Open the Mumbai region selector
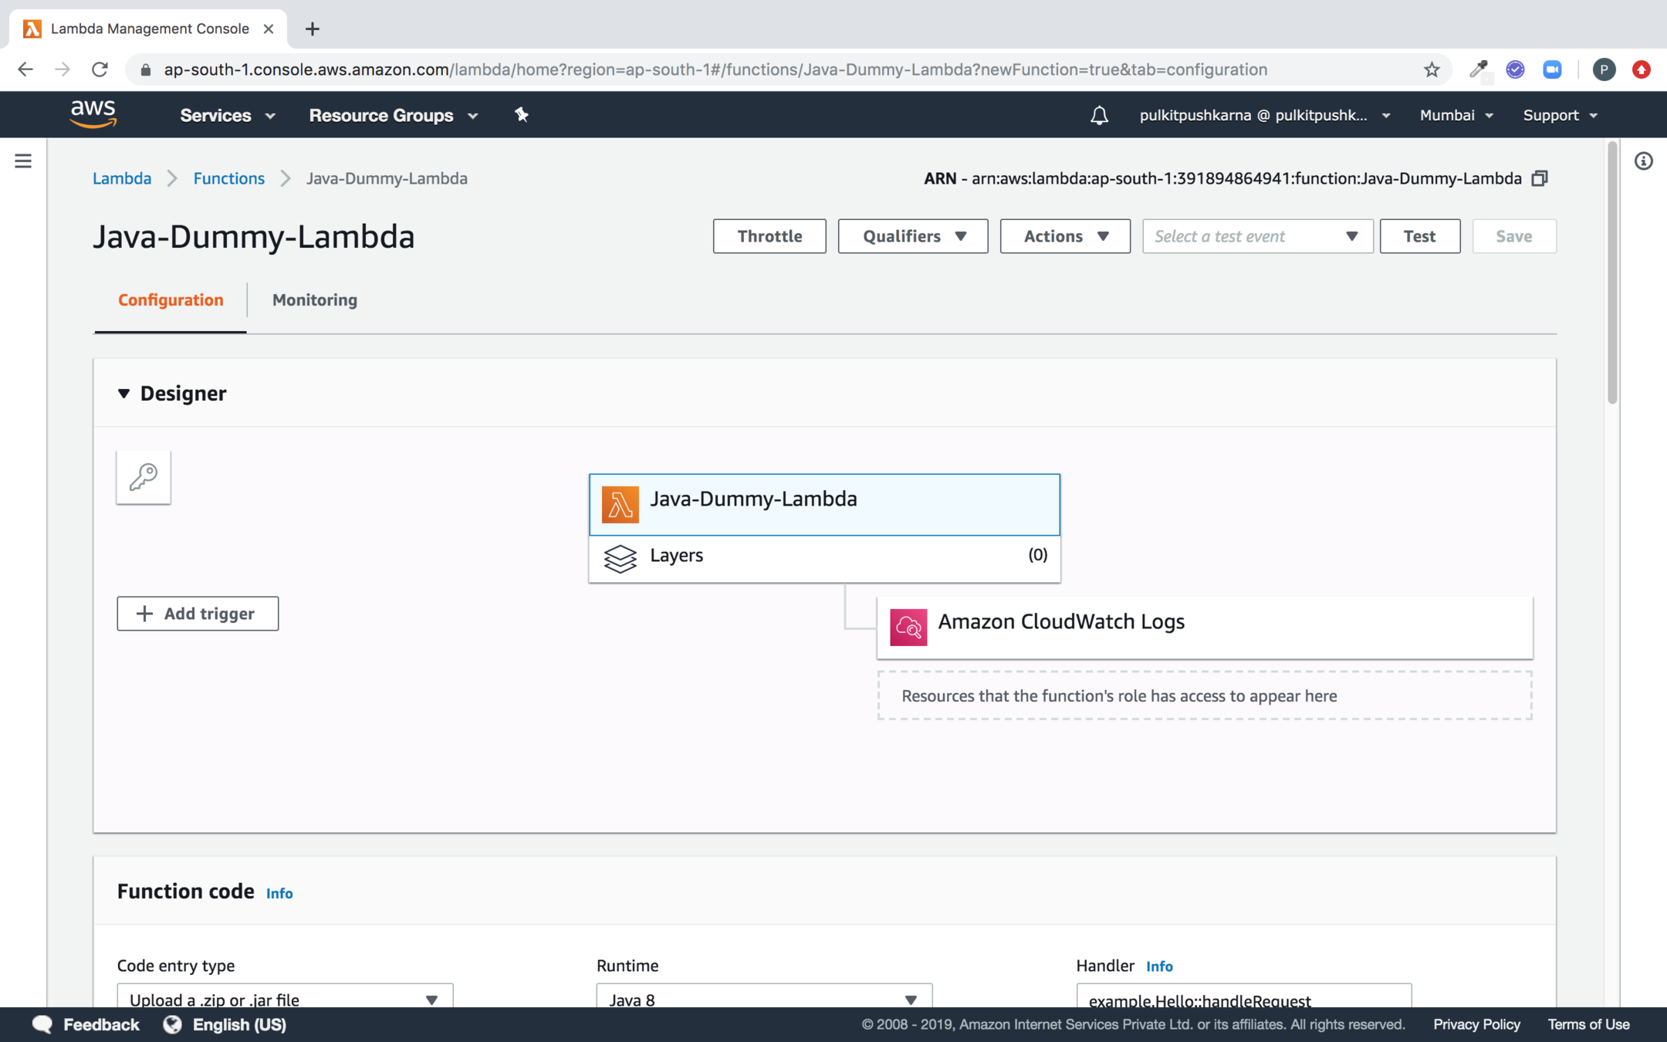 (1456, 115)
